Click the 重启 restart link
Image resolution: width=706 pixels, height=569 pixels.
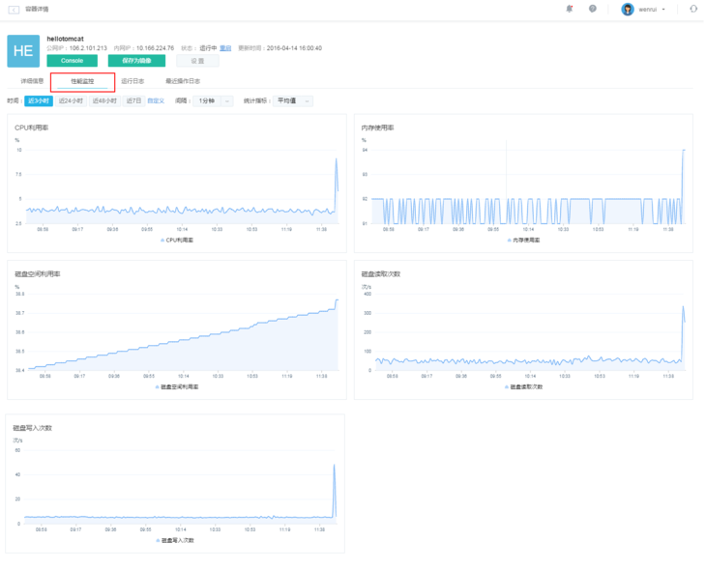[x=225, y=47]
